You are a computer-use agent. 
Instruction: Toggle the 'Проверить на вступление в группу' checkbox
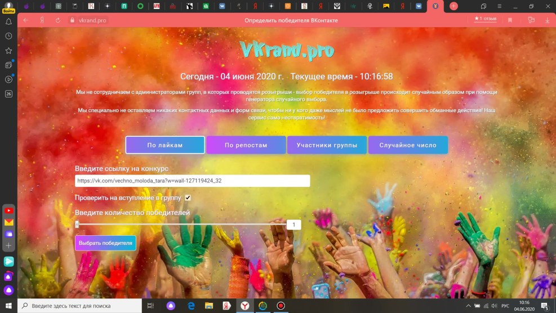[188, 198]
